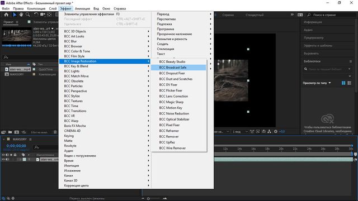Create a new composition icon in Project panel
Image resolution: width=358 pixels, height=201 pixels.
click(17, 132)
